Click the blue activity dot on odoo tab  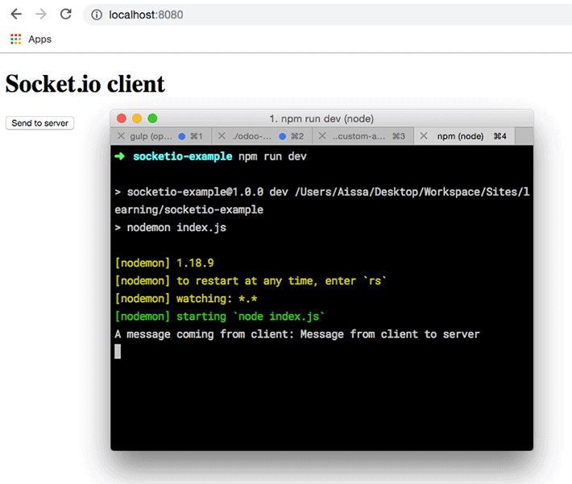[x=282, y=136]
